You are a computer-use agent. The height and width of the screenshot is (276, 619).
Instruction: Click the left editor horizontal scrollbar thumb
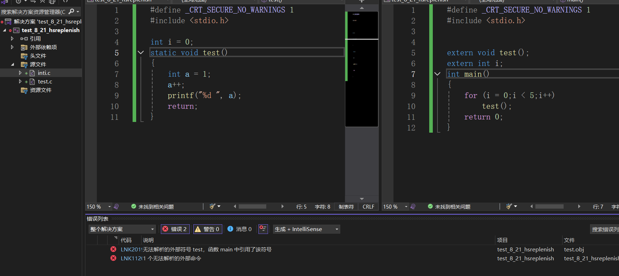(x=252, y=206)
